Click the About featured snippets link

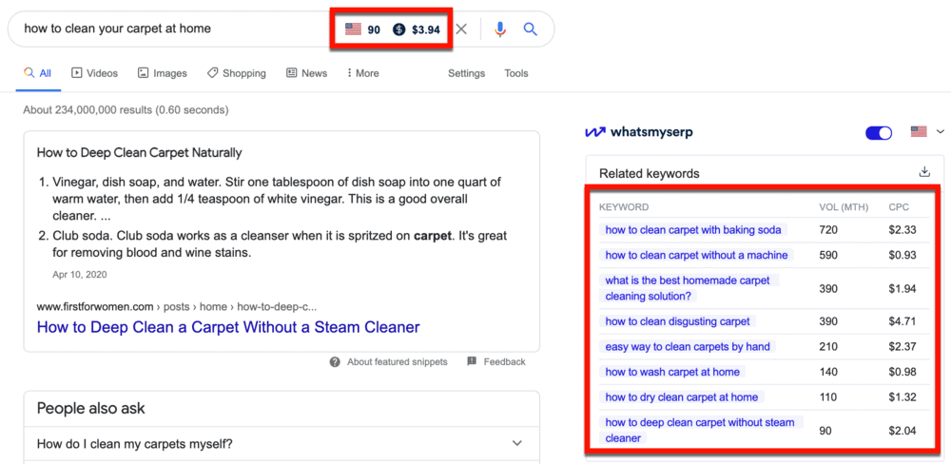(x=398, y=362)
